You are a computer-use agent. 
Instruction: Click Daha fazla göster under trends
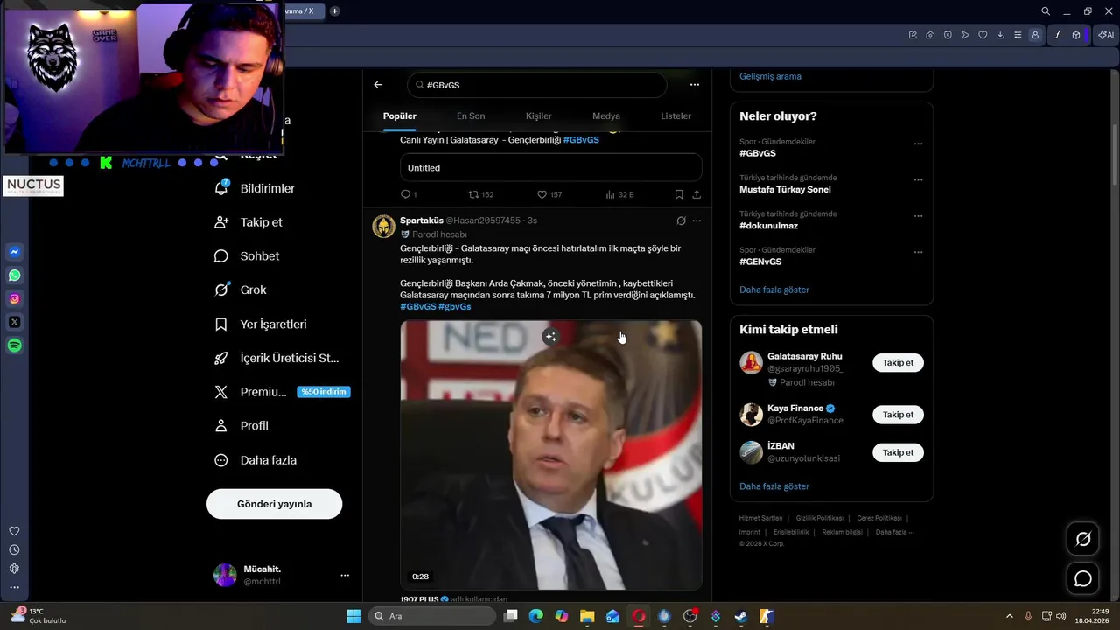pos(774,290)
